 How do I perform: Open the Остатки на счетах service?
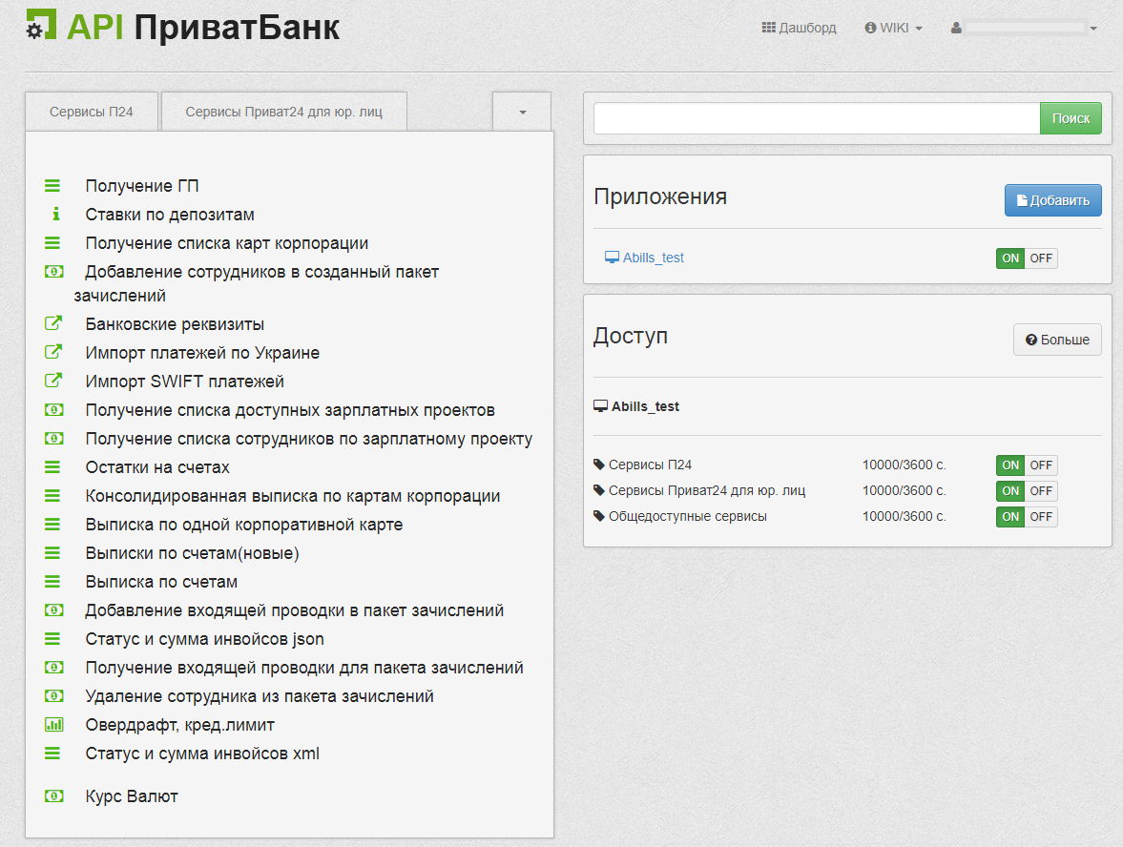pyautogui.click(x=157, y=467)
